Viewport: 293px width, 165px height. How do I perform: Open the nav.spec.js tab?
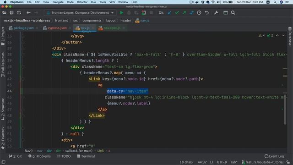coord(112,28)
